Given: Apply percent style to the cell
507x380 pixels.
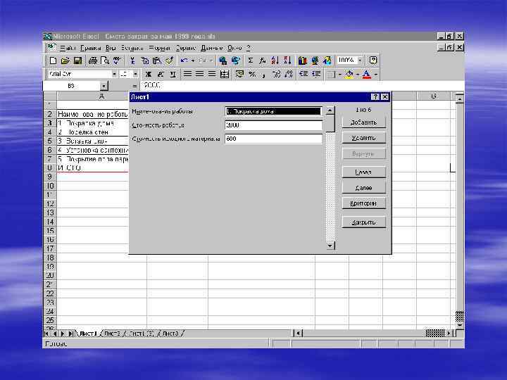Looking at the screenshot, I should [252, 75].
